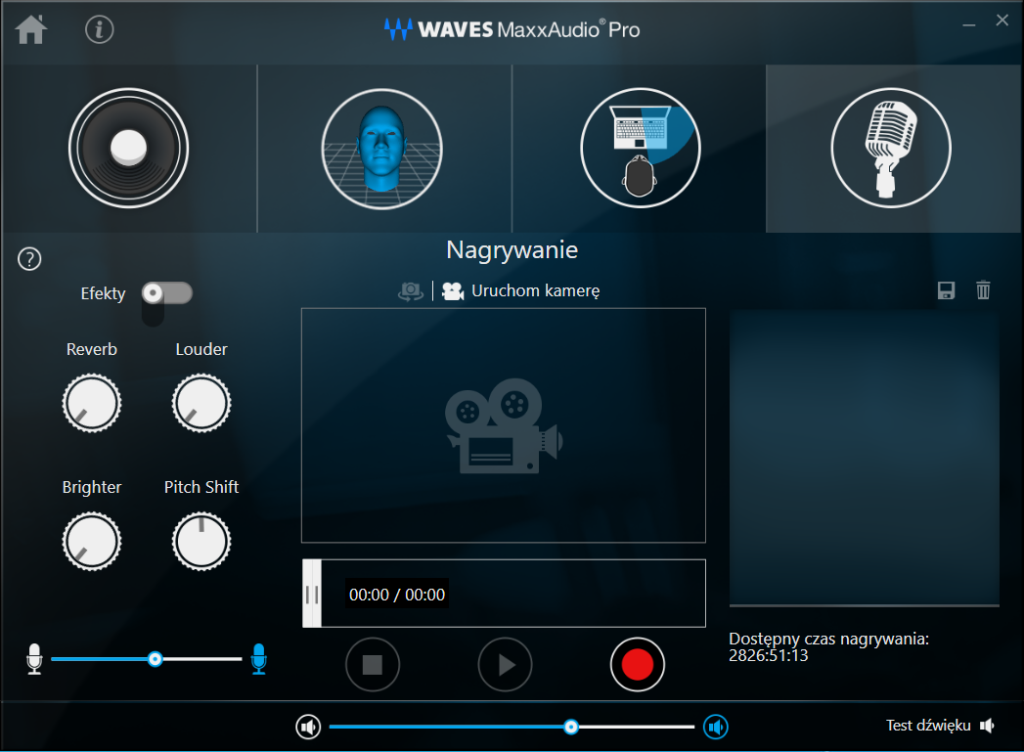Viewport: 1024px width, 752px height.
Task: Click the recordings list panel
Action: pyautogui.click(x=864, y=459)
